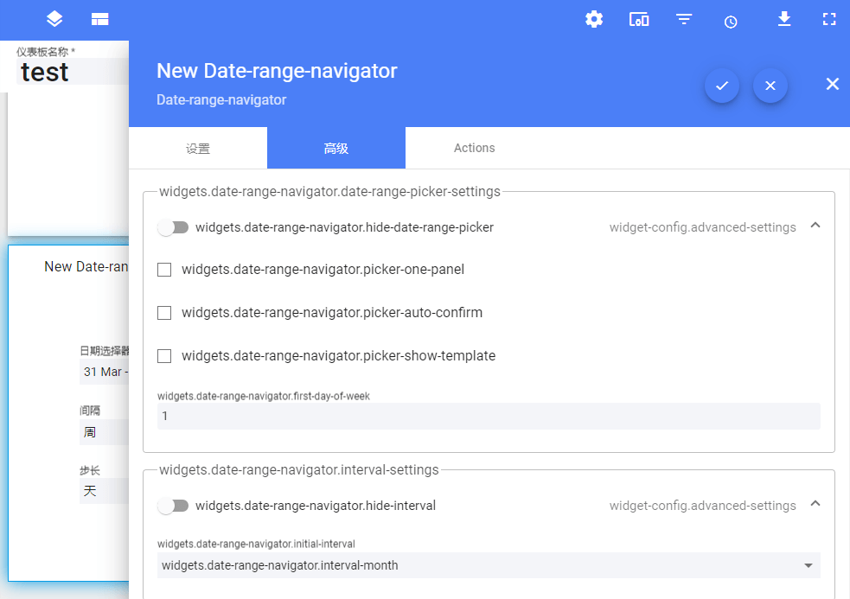The image size is (850, 599).
Task: Open the dashboard layout grid icon
Action: (99, 20)
